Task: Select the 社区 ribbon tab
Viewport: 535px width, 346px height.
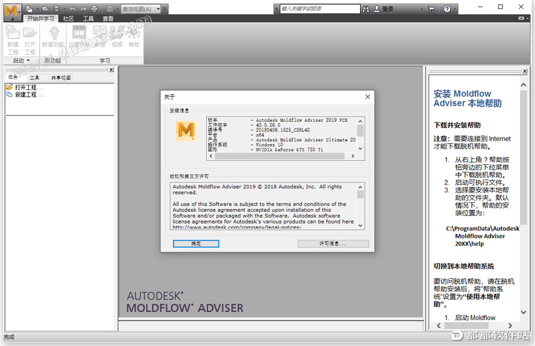Action: (69, 19)
